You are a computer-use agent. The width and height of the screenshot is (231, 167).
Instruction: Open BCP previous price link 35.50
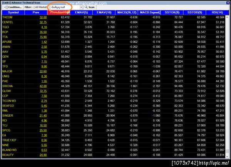[x=43, y=32]
